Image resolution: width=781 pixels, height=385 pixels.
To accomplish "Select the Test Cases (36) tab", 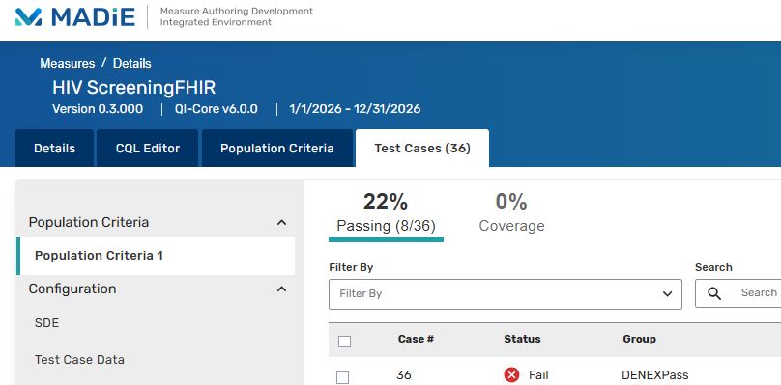I will click(x=422, y=149).
